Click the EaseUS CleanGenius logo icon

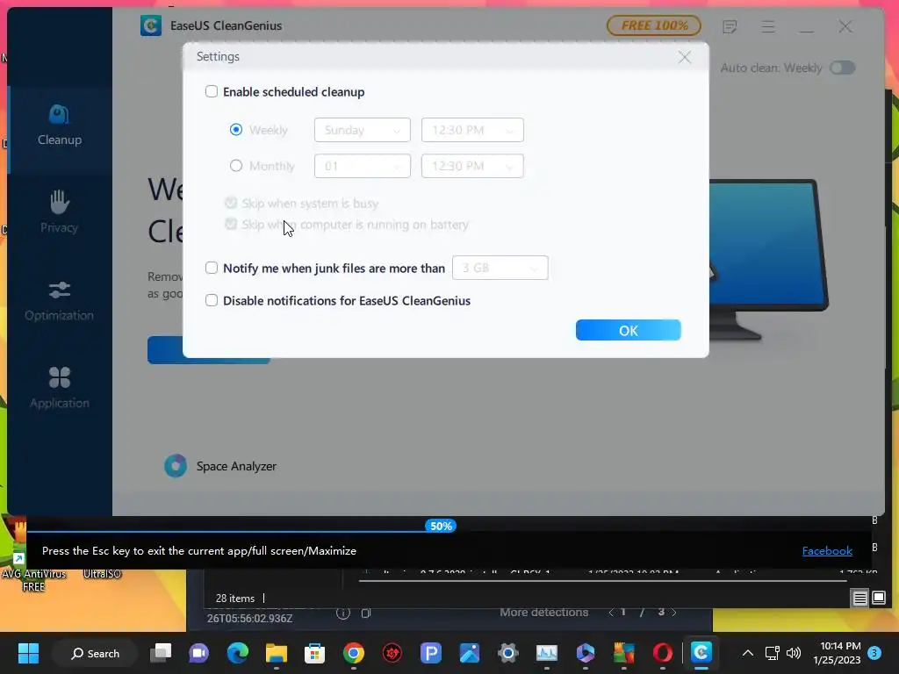point(151,25)
